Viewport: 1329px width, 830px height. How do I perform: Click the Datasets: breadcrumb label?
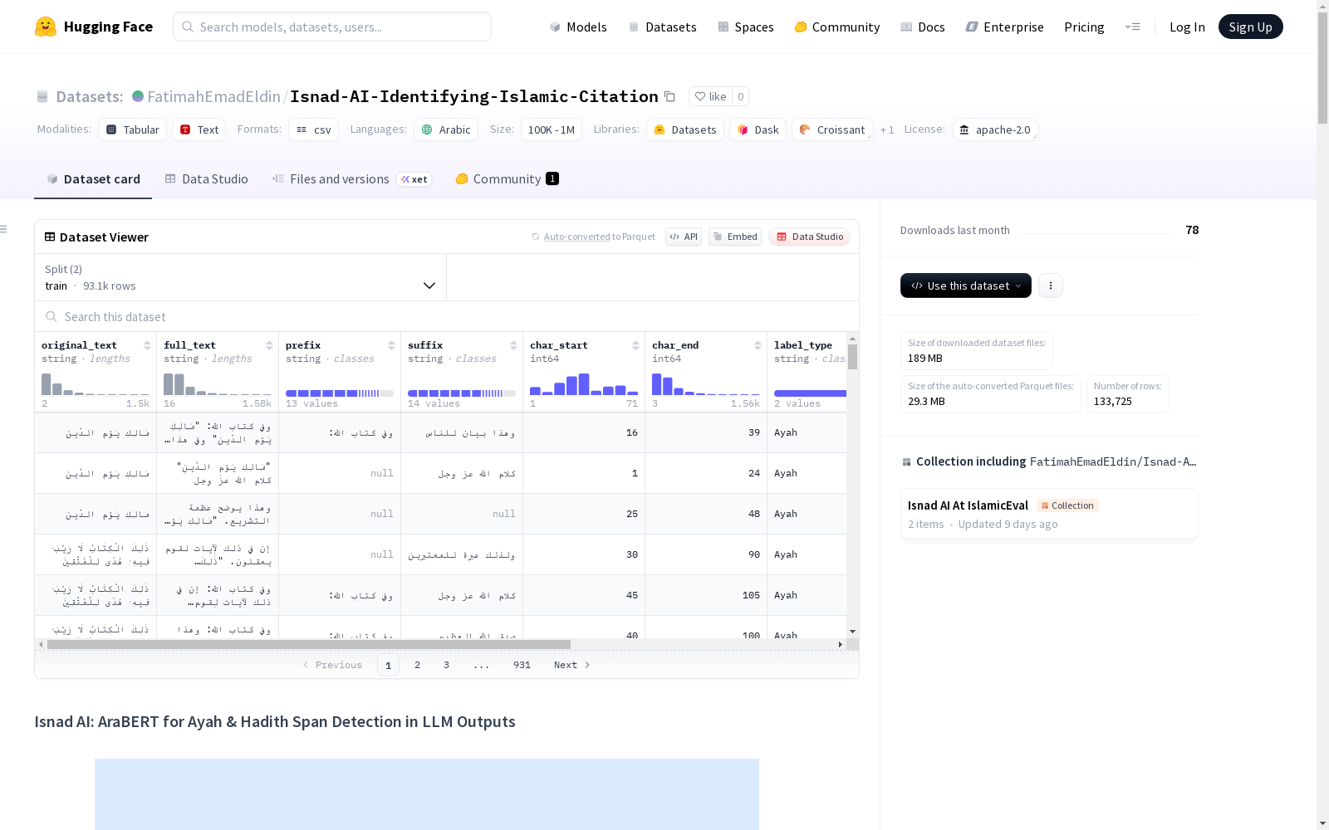coord(89,96)
